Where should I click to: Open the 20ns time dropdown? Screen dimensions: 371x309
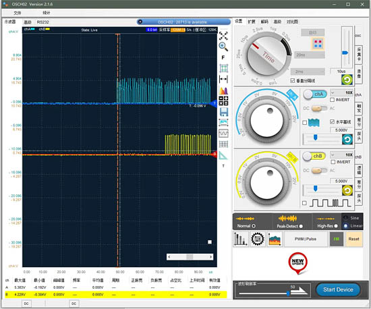[310, 55]
